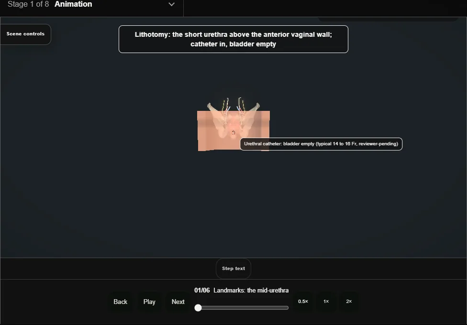
Task: Click the chevron beside Animation
Action: 172,4
